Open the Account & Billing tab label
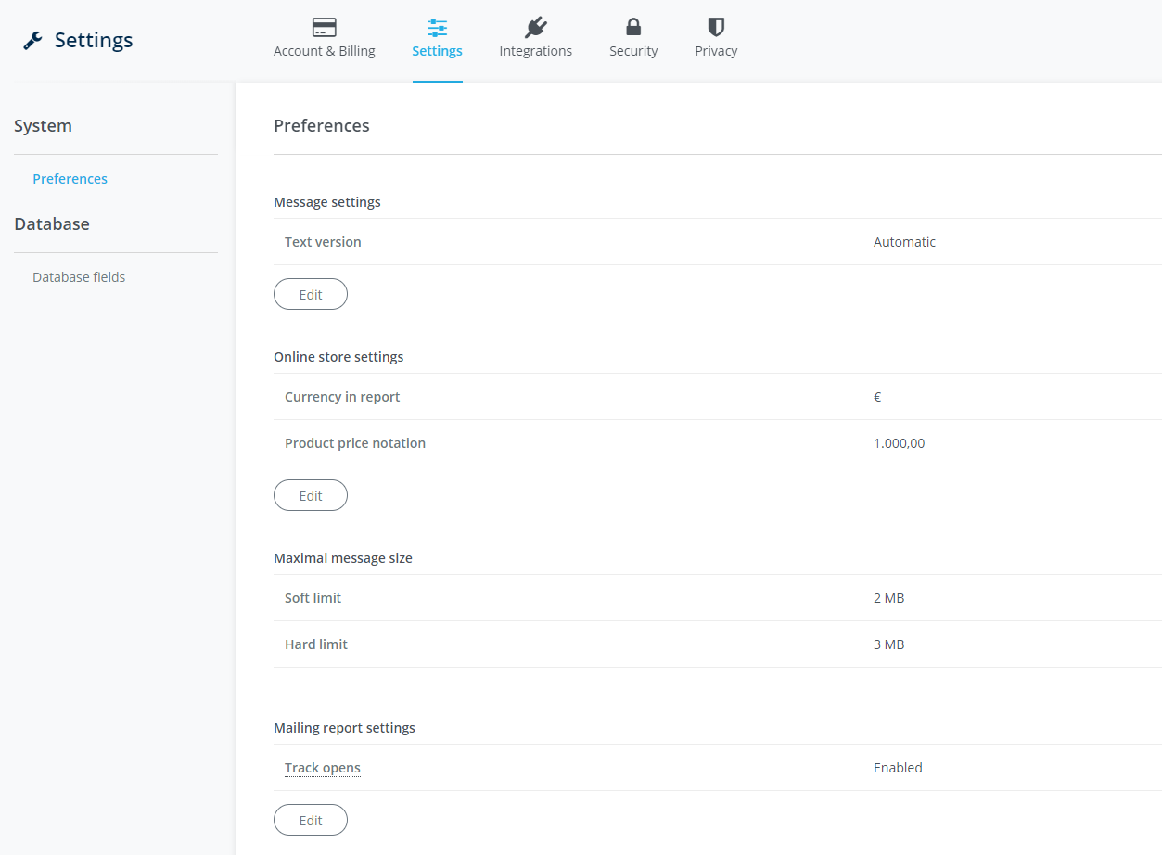Image resolution: width=1162 pixels, height=855 pixels. pos(325,51)
